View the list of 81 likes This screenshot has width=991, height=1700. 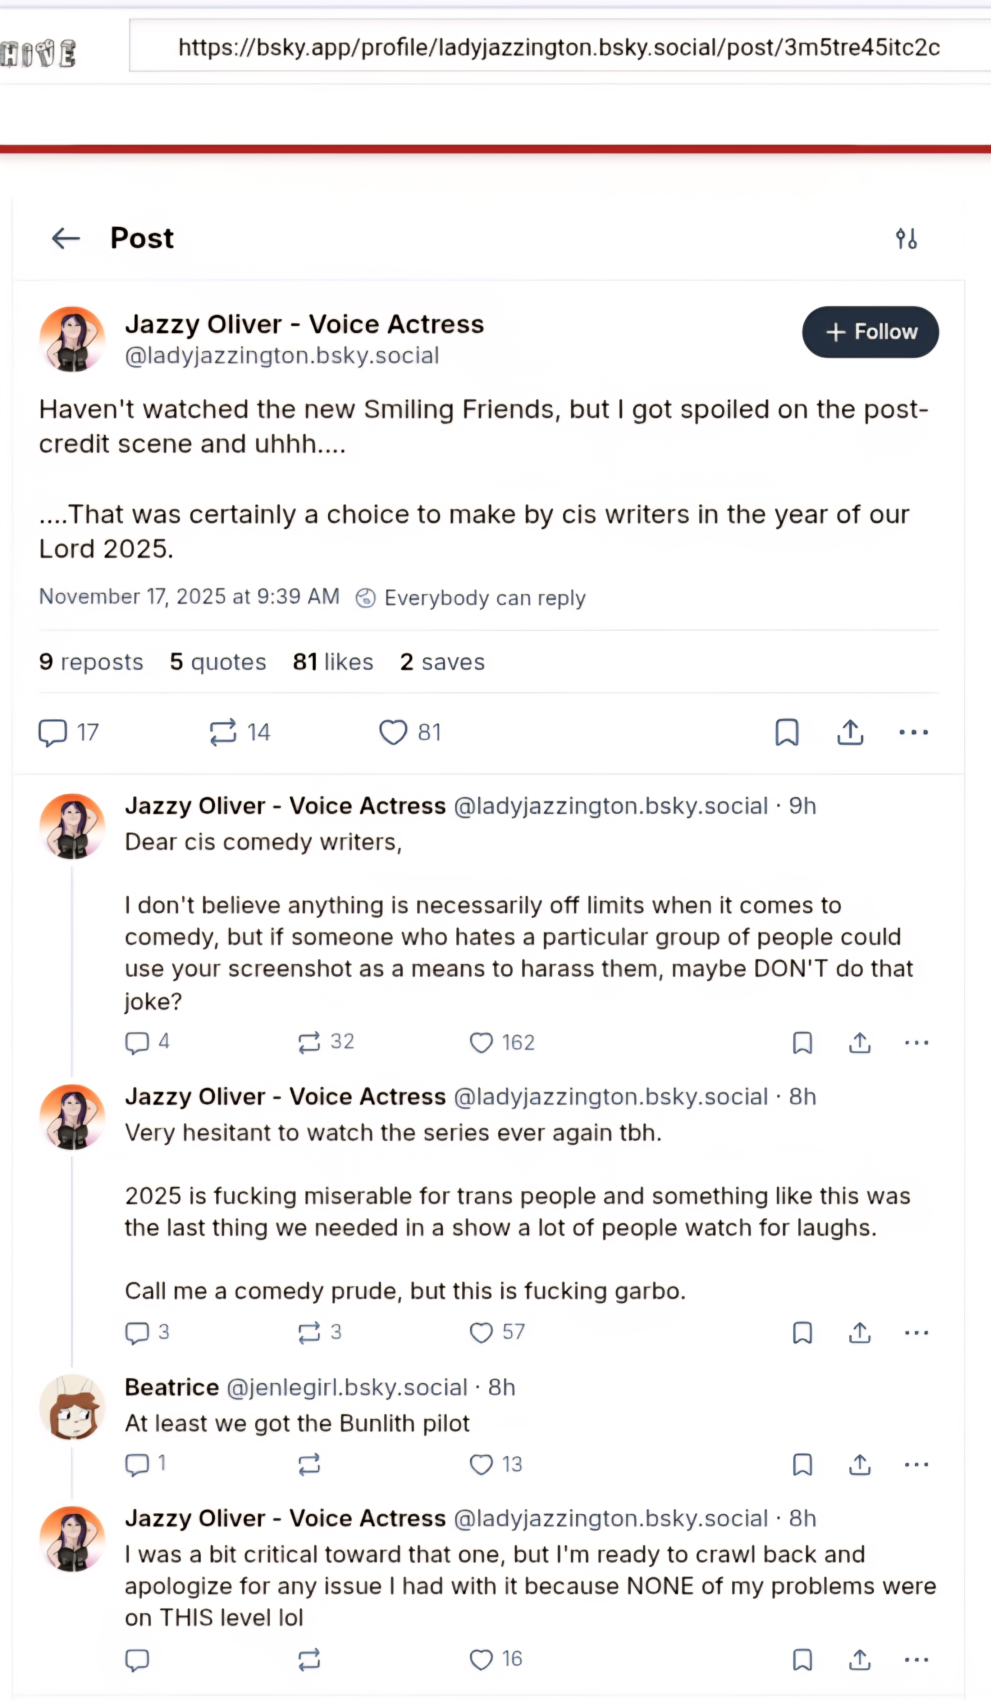332,662
